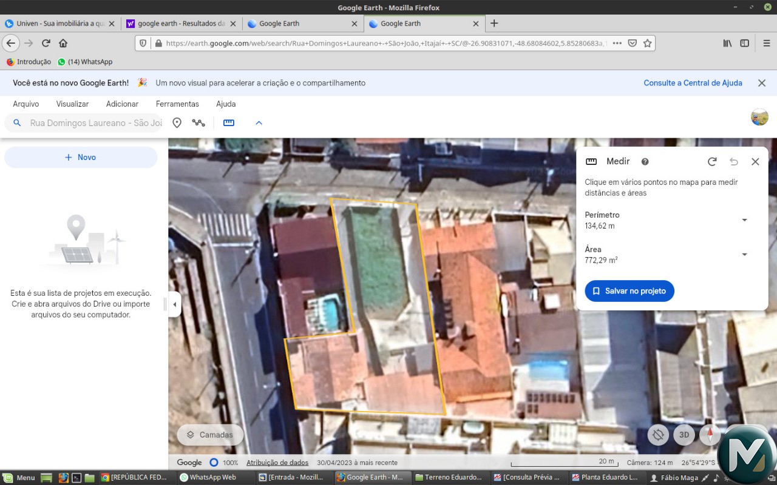Open help for the Medir panel
This screenshot has width=777, height=485.
tap(645, 162)
